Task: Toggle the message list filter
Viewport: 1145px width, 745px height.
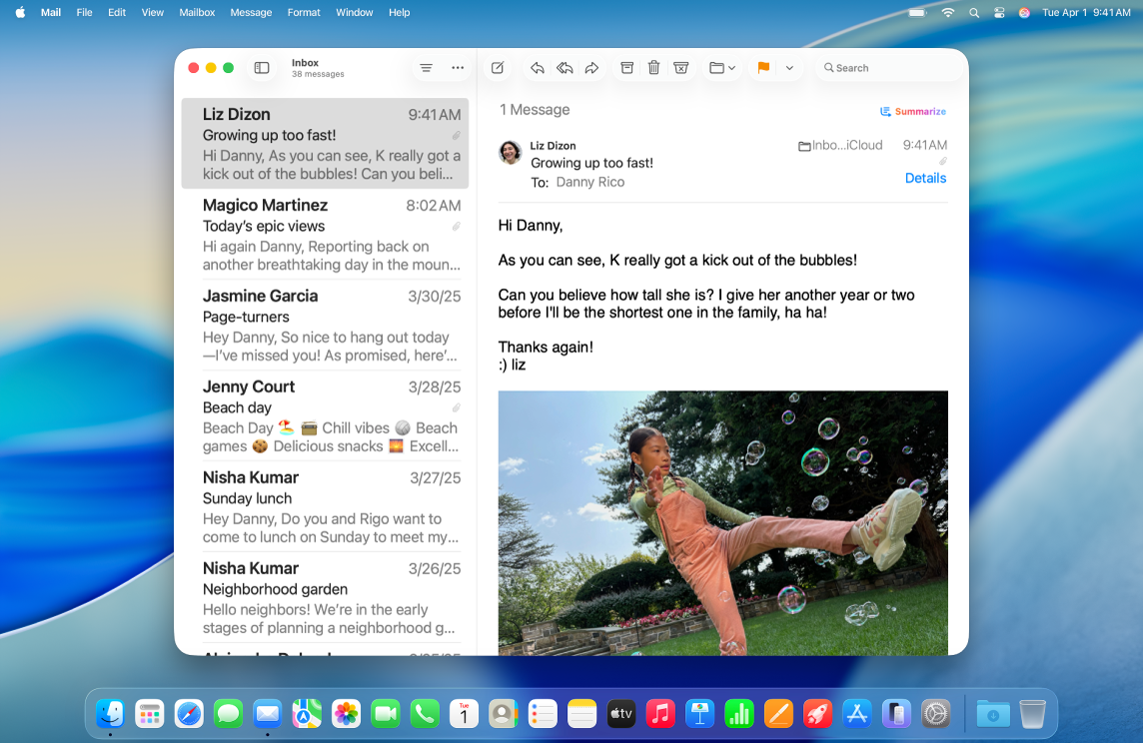Action: (426, 67)
